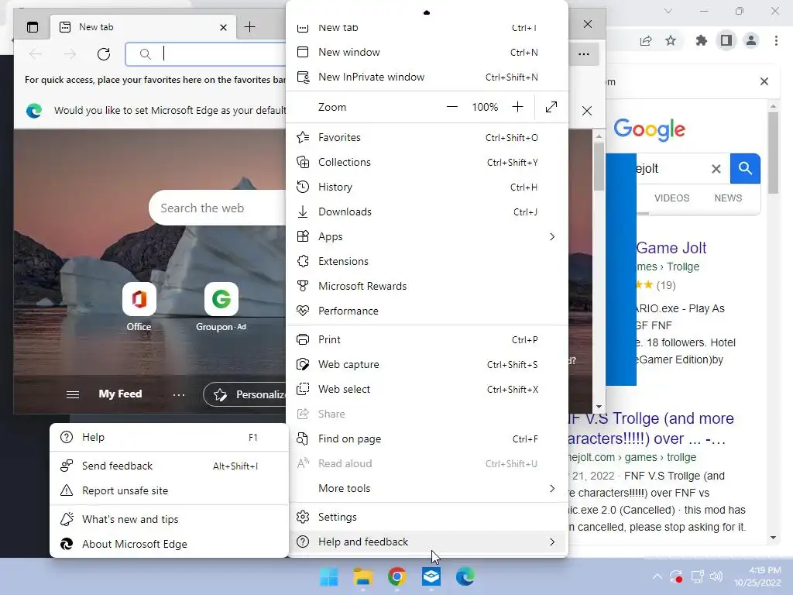This screenshot has width=793, height=595.
Task: Expand the Apps submenu
Action: [x=427, y=236]
